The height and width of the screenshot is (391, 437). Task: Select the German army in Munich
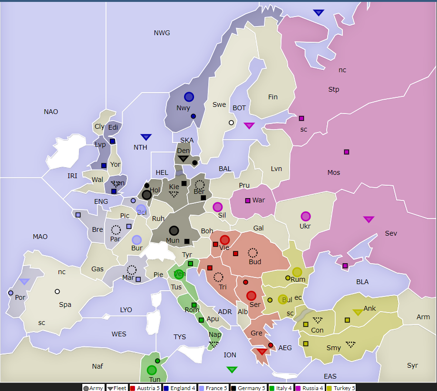(x=174, y=230)
